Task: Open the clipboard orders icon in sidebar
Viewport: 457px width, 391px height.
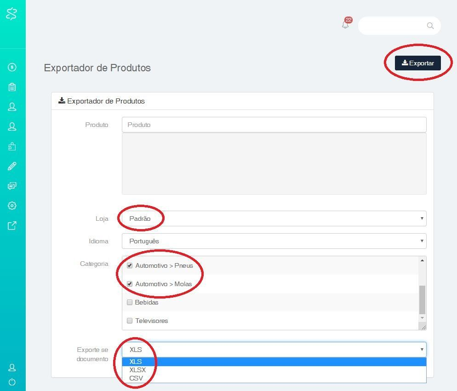Action: pos(12,87)
